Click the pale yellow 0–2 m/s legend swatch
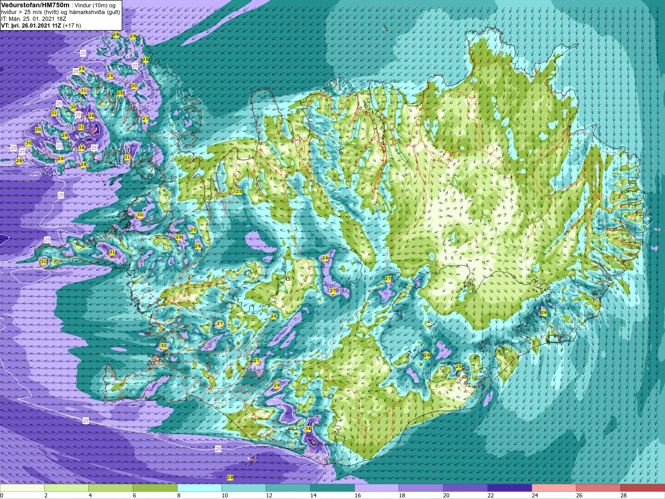Screen dimensions: 665x499 pyautogui.click(x=22, y=488)
